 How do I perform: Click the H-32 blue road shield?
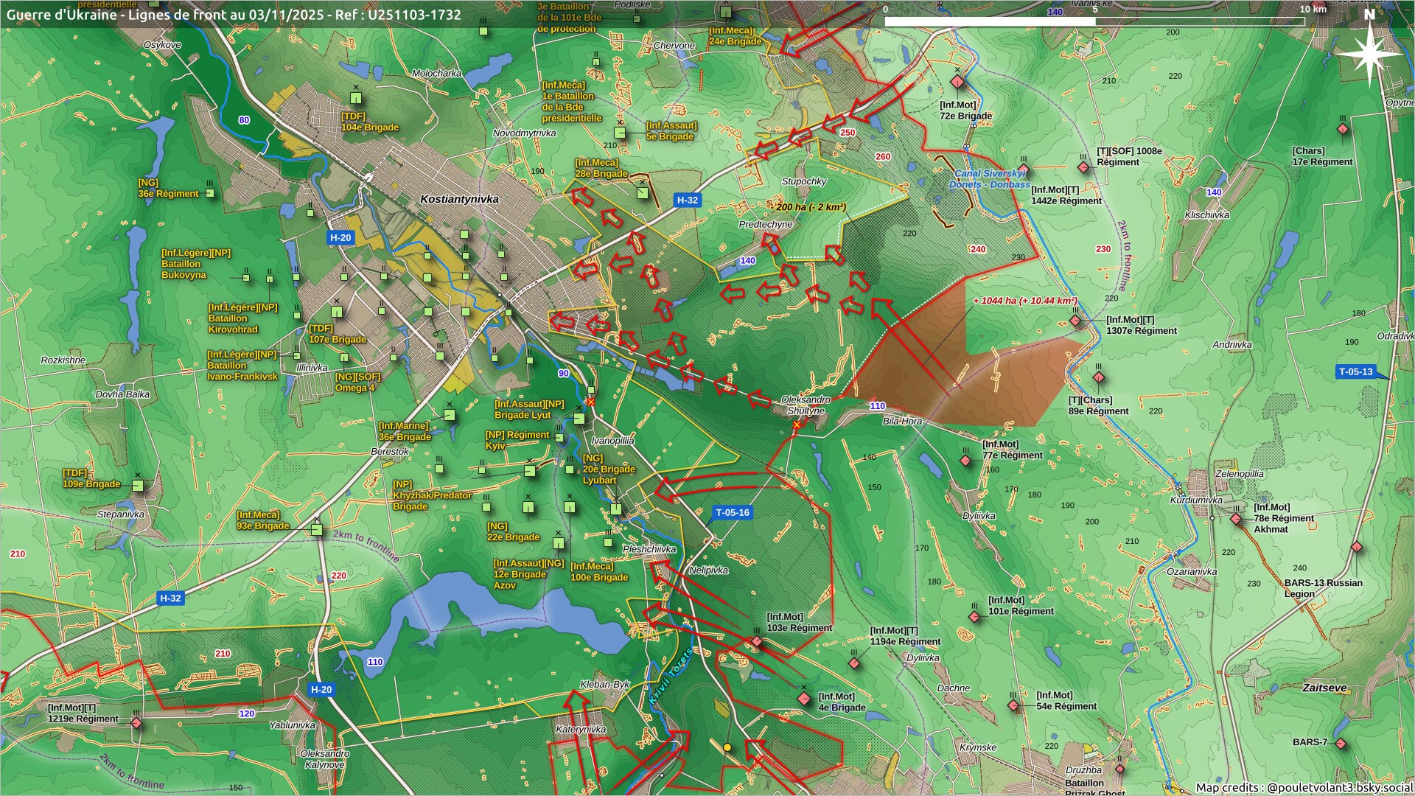tap(687, 200)
